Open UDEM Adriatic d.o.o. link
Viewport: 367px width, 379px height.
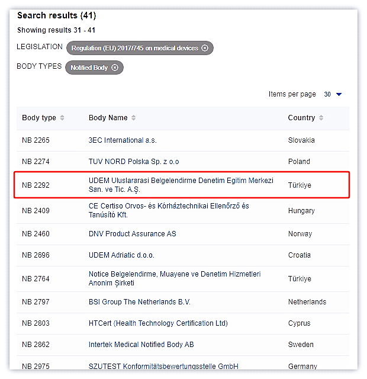pyautogui.click(x=121, y=255)
